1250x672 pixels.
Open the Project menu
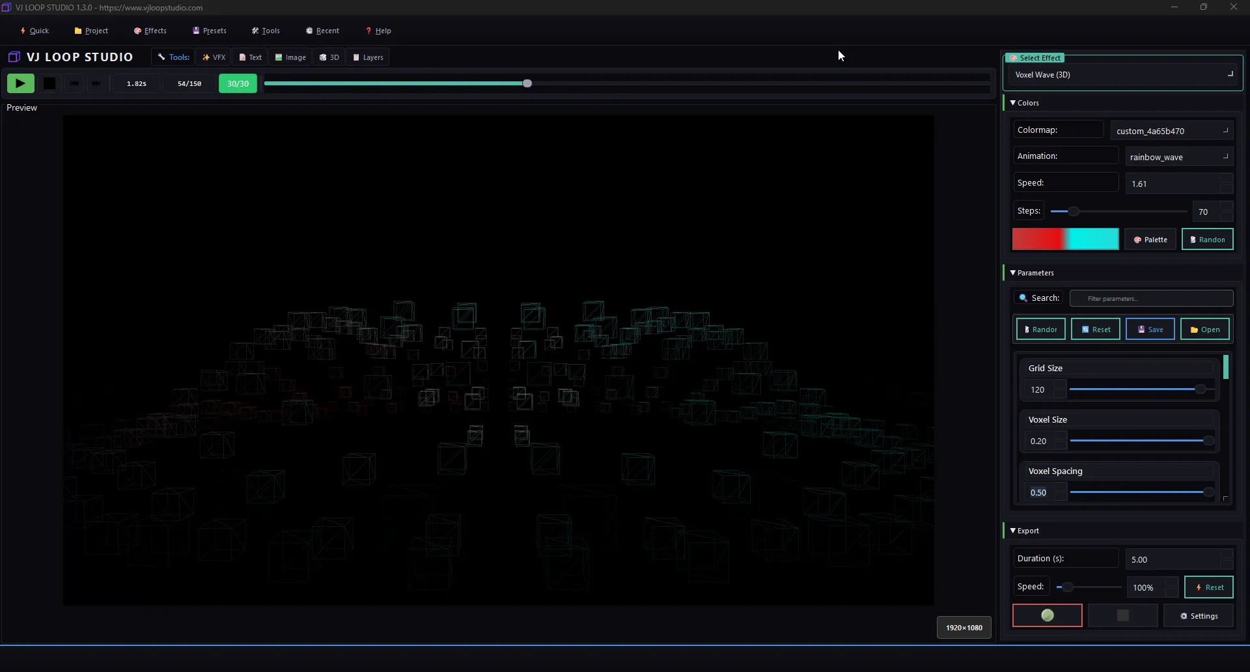[91, 31]
